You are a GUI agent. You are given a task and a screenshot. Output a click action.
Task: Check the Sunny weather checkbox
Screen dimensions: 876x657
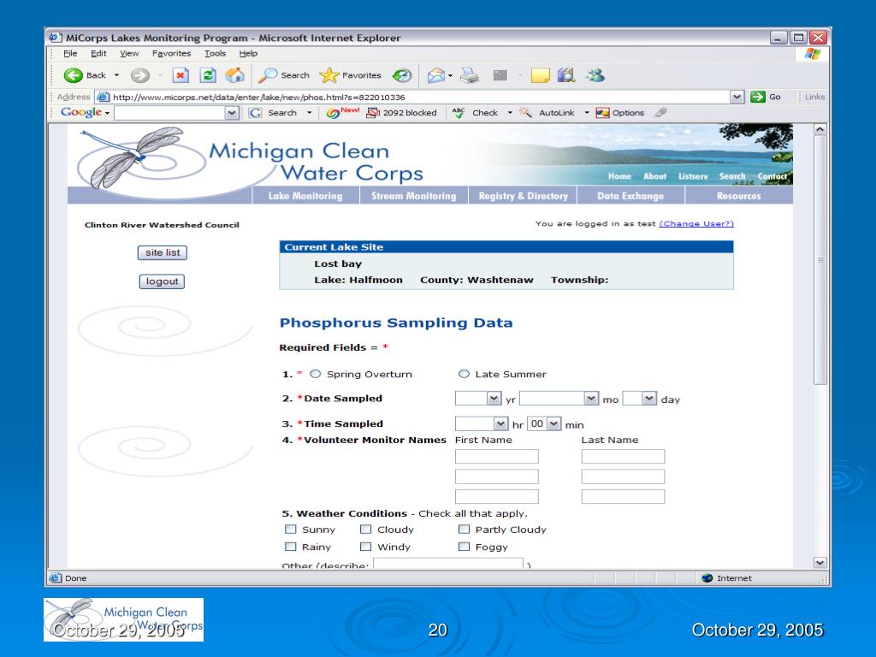291,530
